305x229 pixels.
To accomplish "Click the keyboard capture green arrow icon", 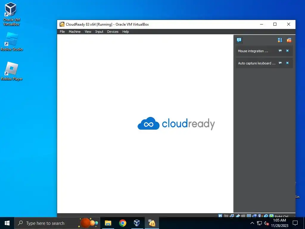I will 271,216.
